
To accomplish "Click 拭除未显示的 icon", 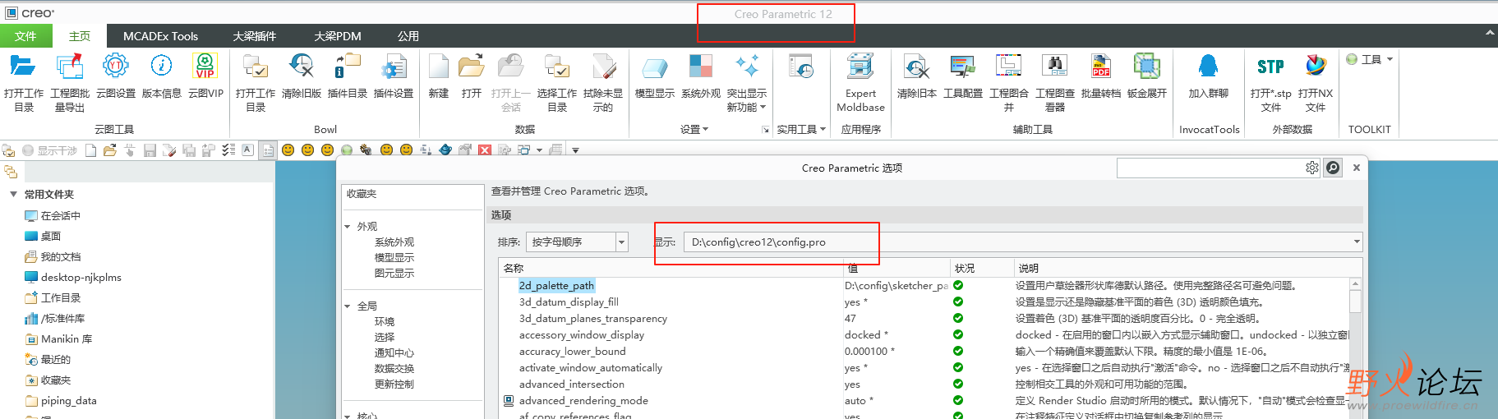I will [x=603, y=67].
